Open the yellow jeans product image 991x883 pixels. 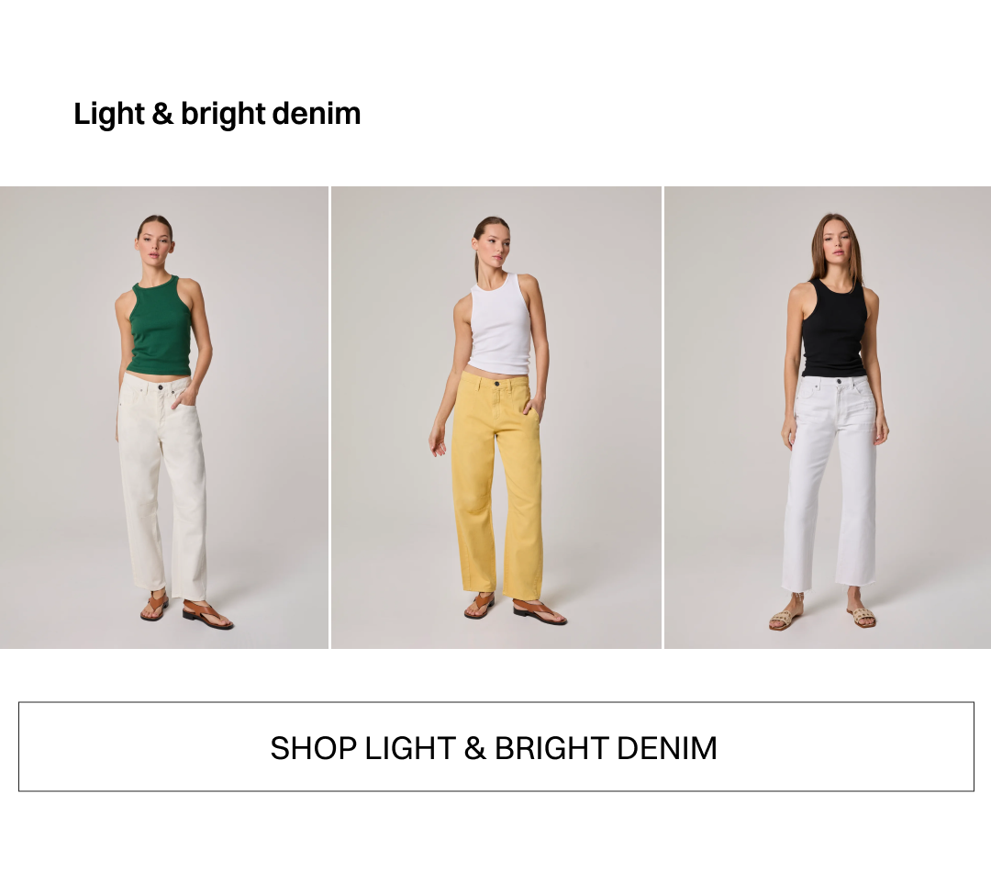(x=496, y=417)
